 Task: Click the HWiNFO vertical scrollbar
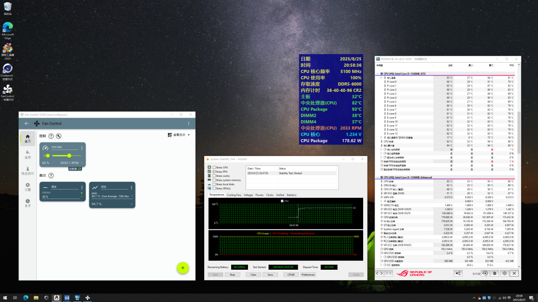pyautogui.click(x=519, y=133)
